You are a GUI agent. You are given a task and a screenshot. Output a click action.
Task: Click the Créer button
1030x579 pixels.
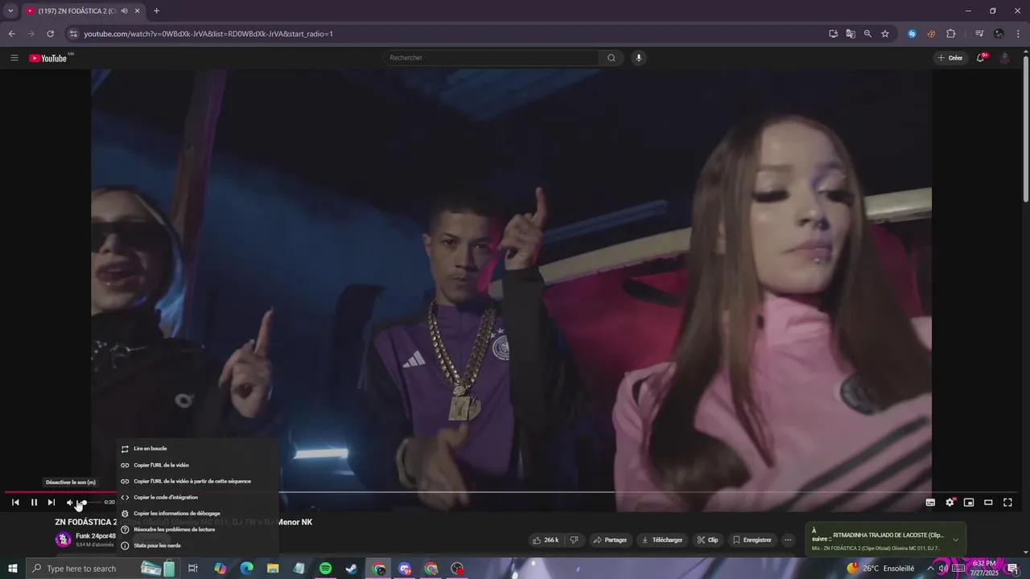[950, 58]
